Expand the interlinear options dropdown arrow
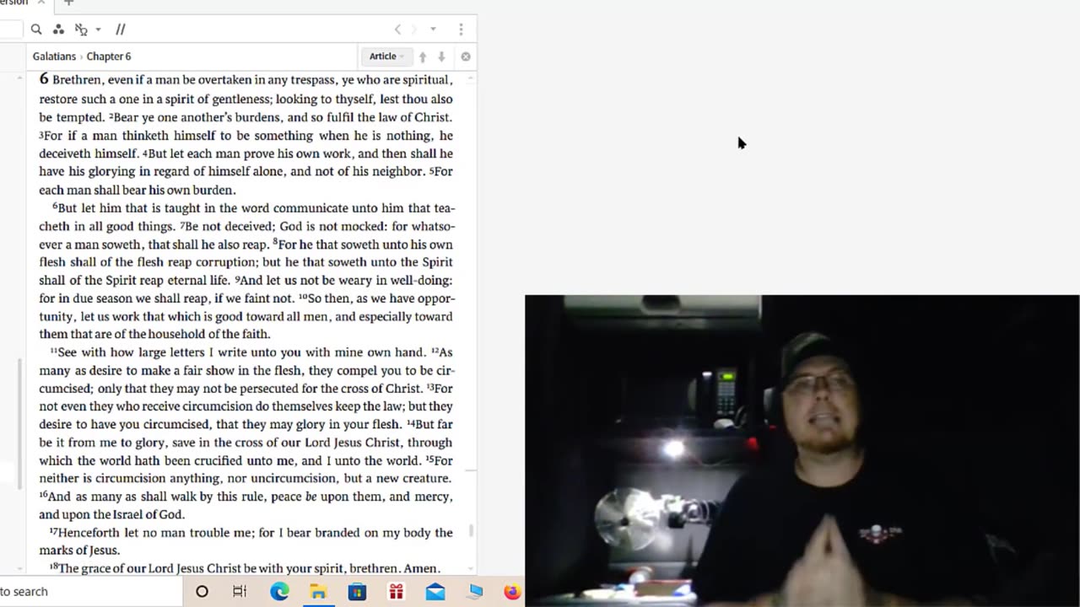 (98, 30)
